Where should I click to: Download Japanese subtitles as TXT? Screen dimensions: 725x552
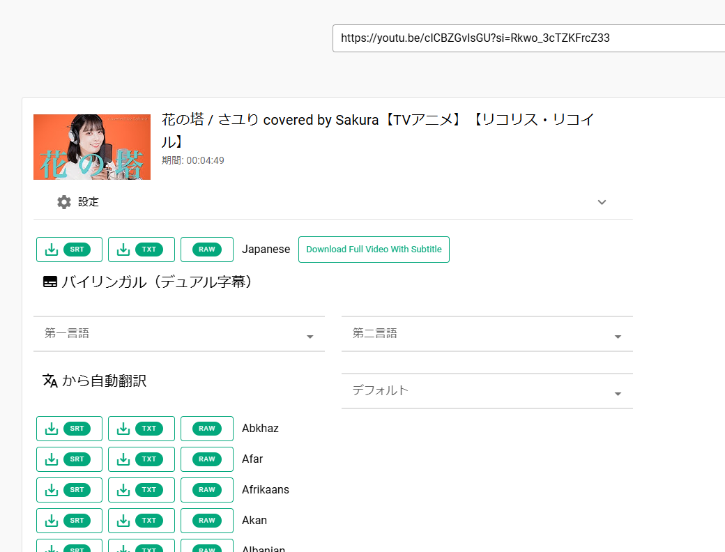point(141,250)
